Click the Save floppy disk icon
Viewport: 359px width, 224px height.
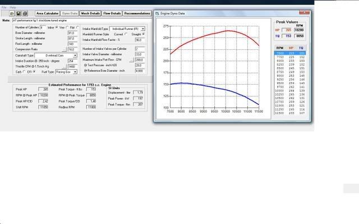(x=19, y=12)
